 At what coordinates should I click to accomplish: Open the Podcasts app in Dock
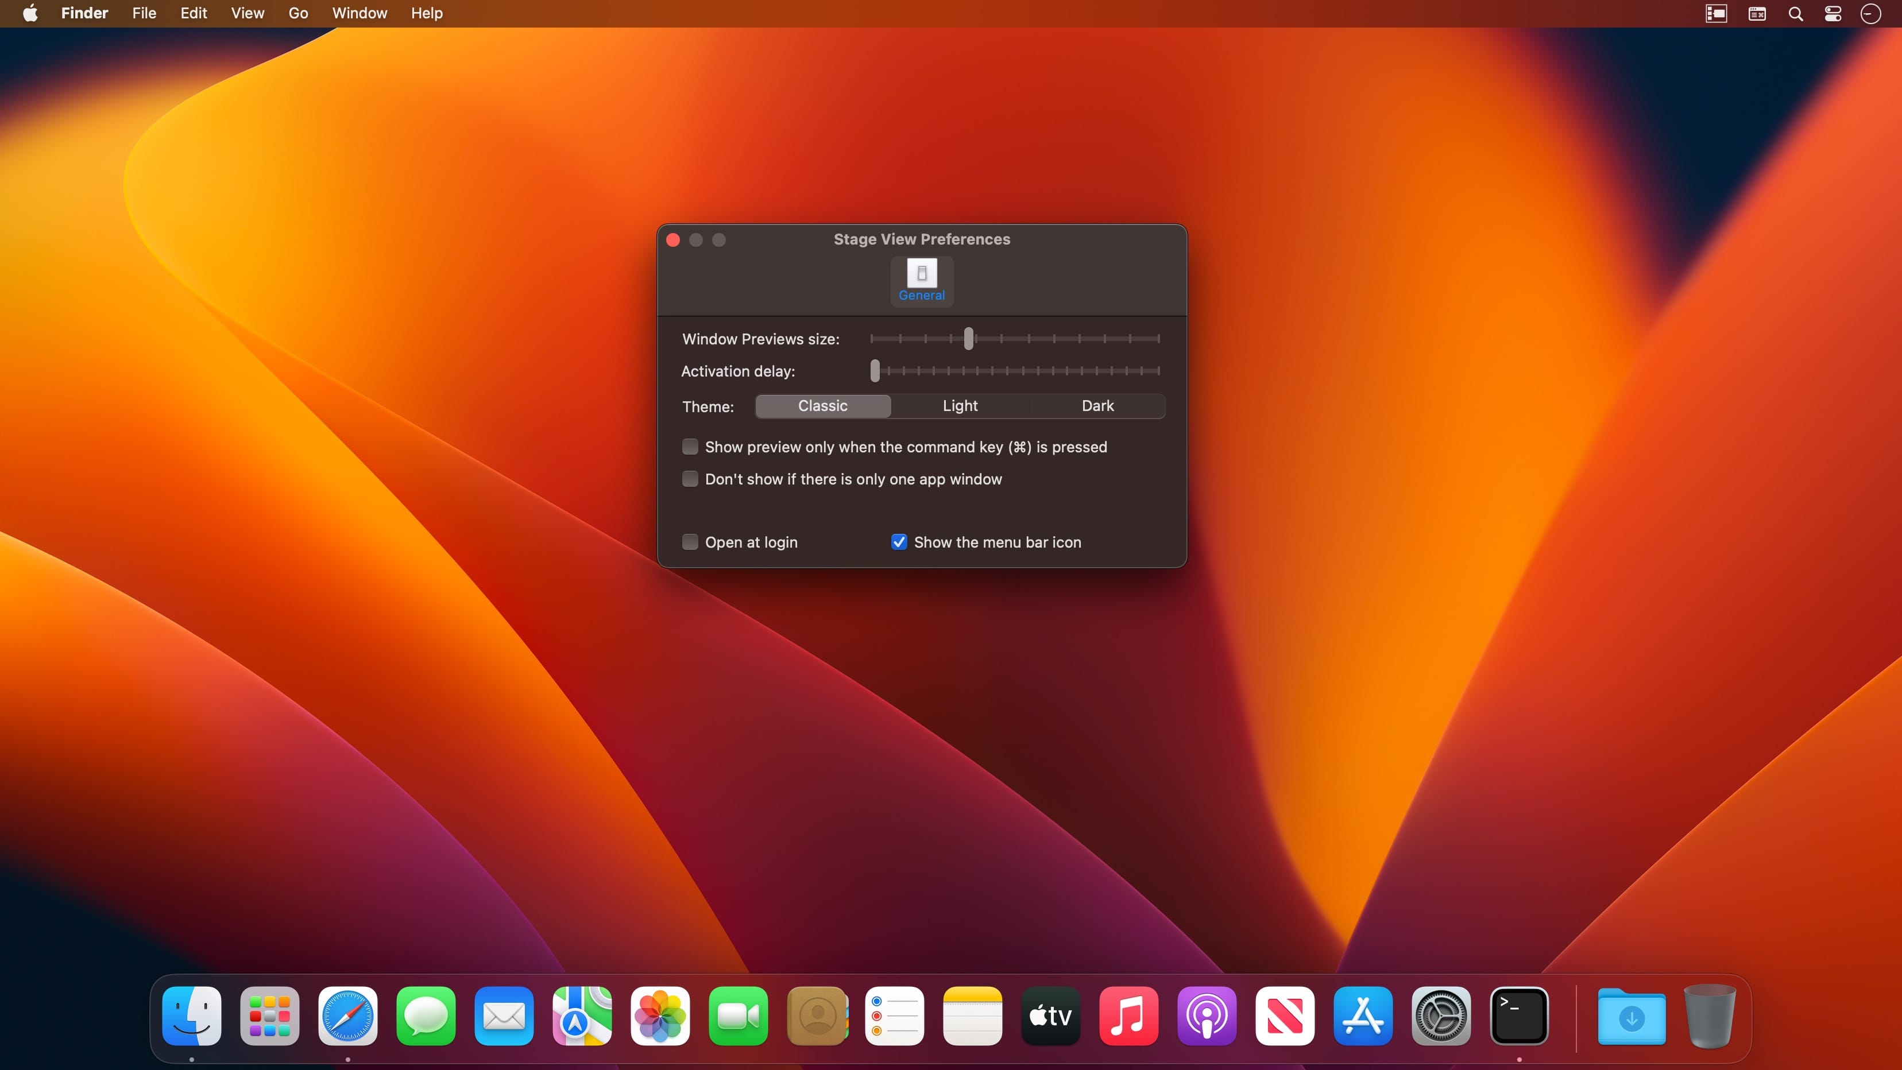(1207, 1015)
